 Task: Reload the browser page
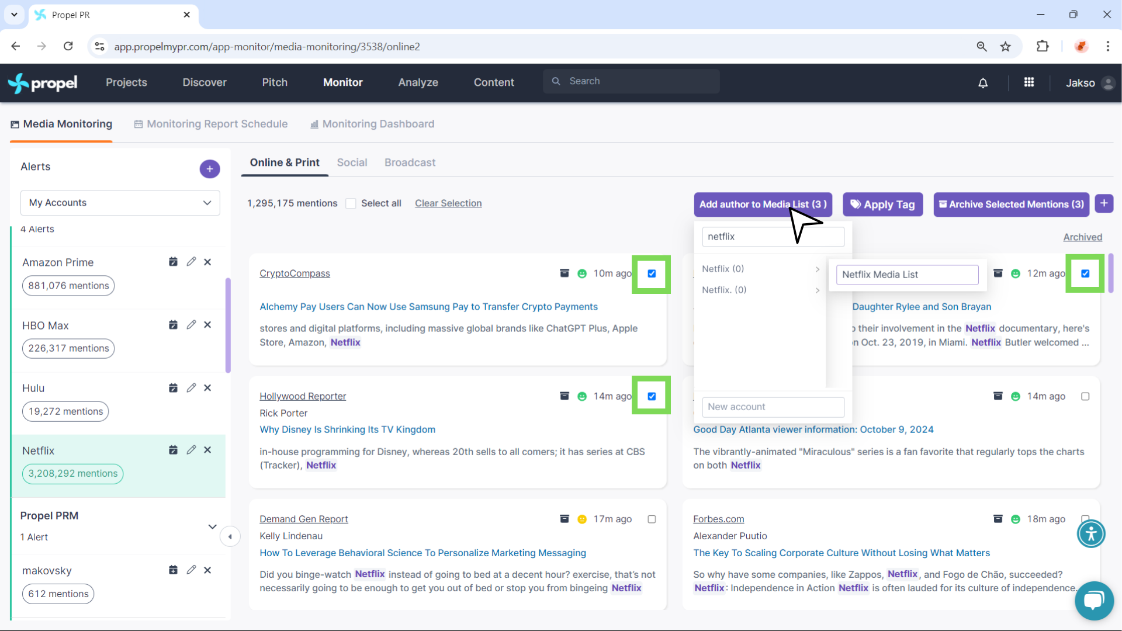click(x=68, y=46)
